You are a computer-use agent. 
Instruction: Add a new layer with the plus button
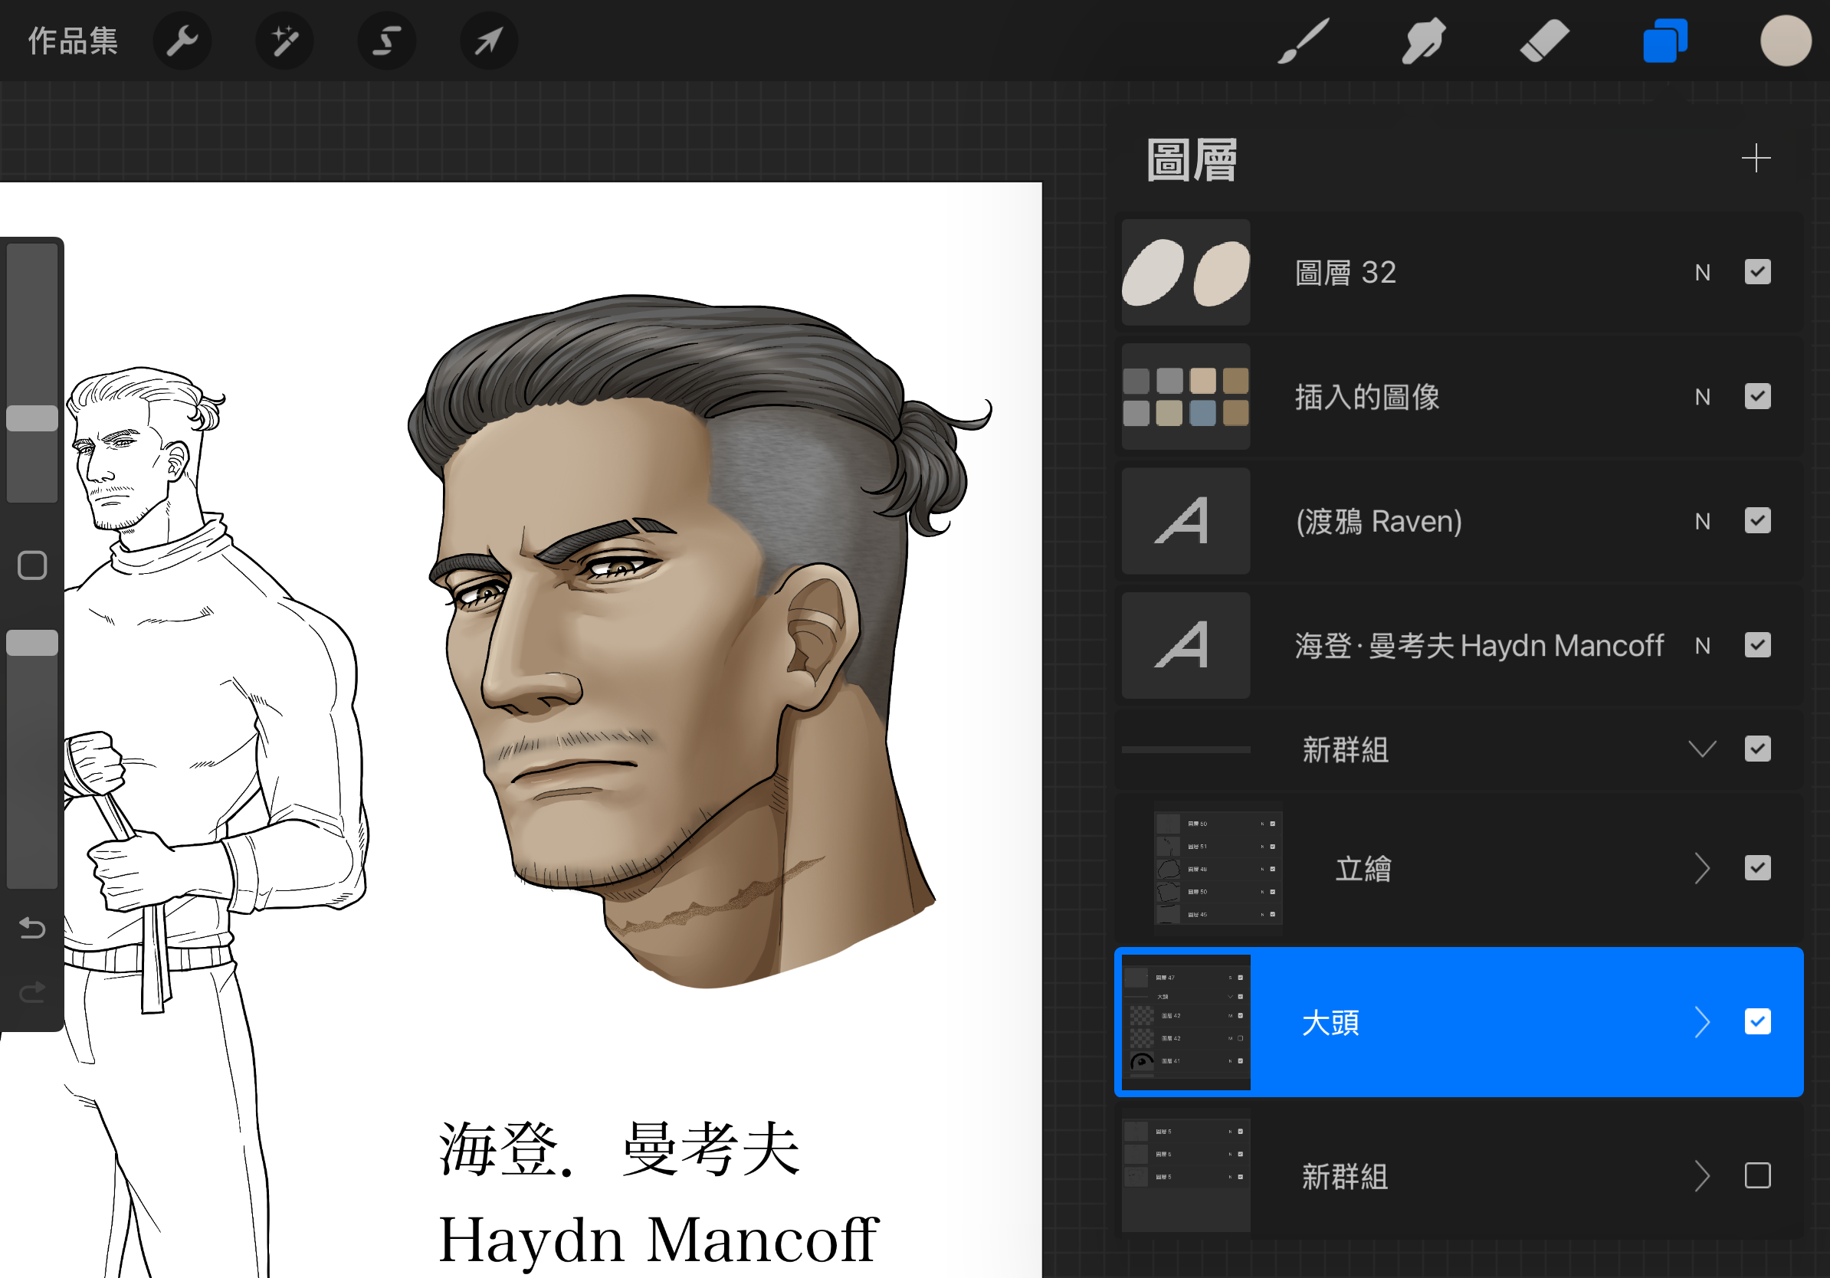tap(1756, 158)
